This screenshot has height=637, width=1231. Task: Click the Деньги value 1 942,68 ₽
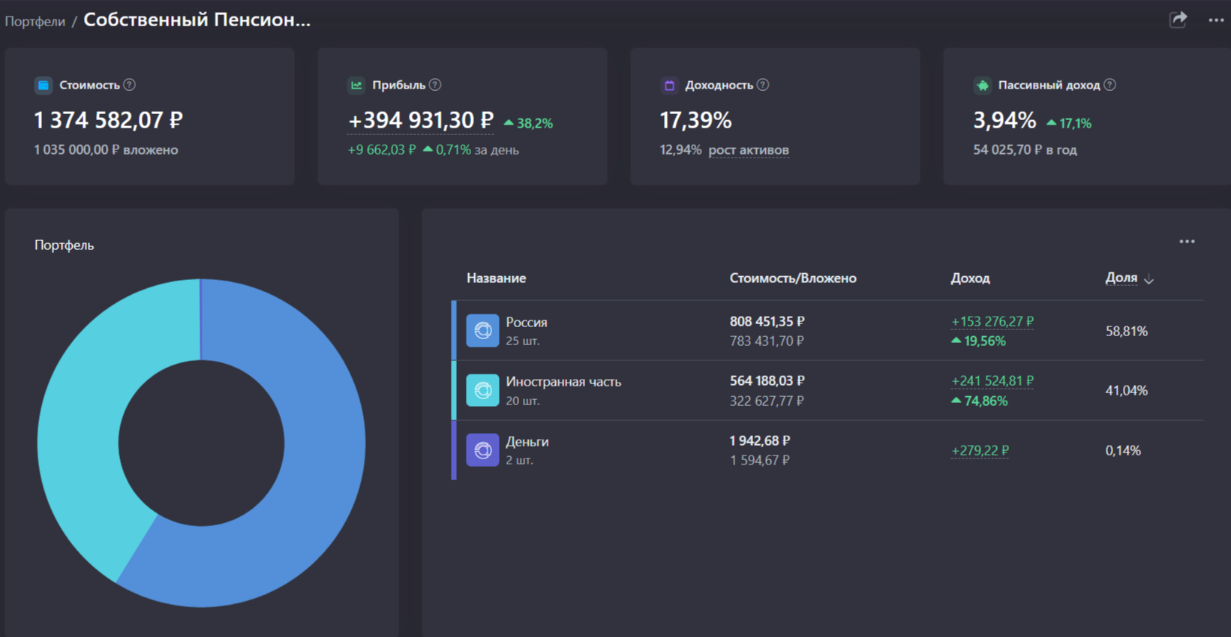tap(760, 441)
